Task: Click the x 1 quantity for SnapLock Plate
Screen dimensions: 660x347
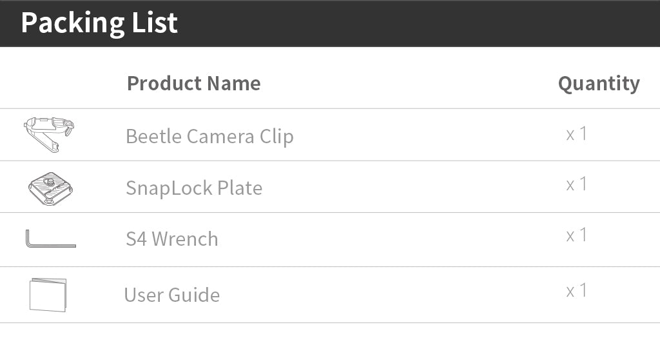Action: pyautogui.click(x=577, y=185)
